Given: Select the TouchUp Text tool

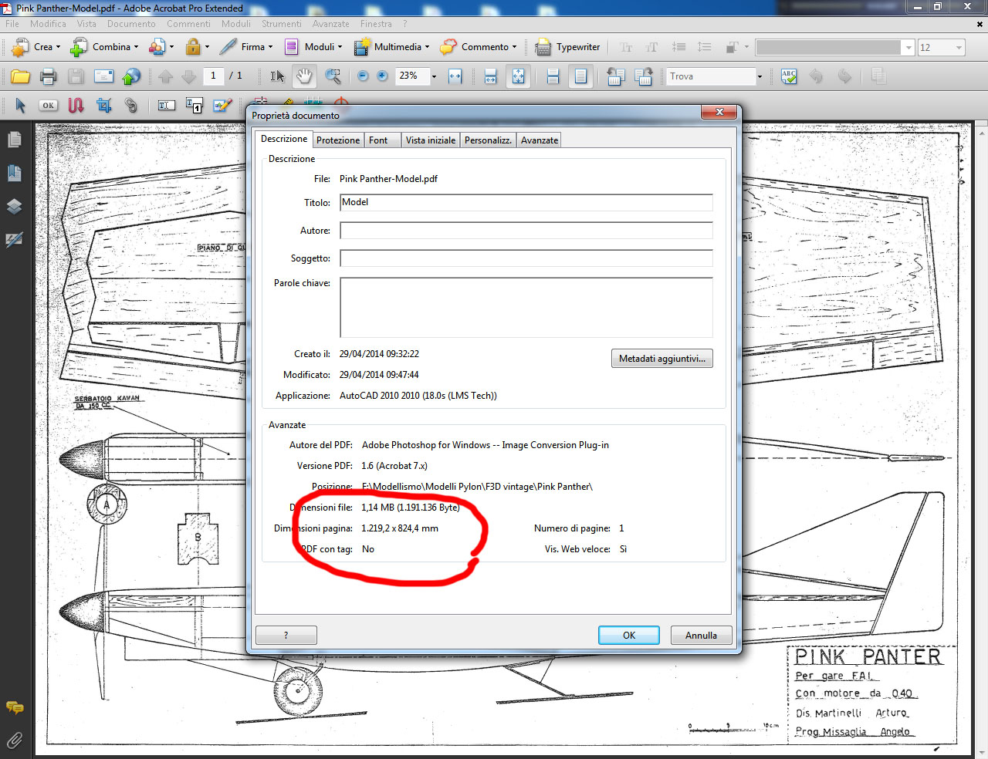Looking at the screenshot, I should pyautogui.click(x=166, y=105).
